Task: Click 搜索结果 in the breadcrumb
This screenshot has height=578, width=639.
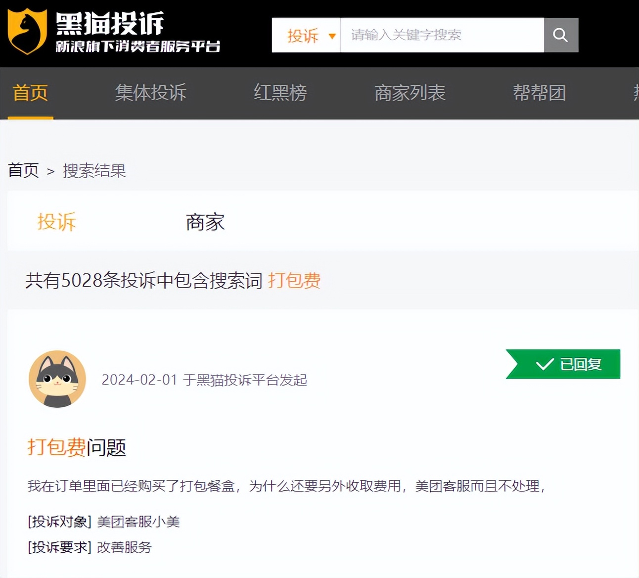Action: pyautogui.click(x=94, y=171)
